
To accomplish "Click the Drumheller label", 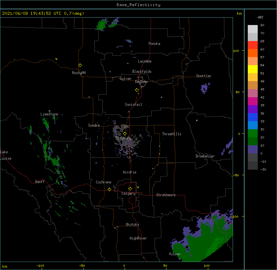I will [x=205, y=156].
